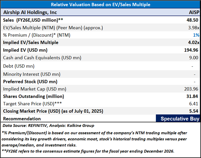This screenshot has width=201, height=158.
Task: Click the '**FY26E refers to the consensus estimate' footnote
Action: pos(88,151)
